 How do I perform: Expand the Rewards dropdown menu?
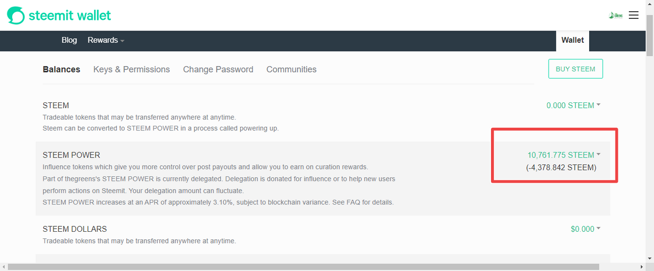pos(106,40)
